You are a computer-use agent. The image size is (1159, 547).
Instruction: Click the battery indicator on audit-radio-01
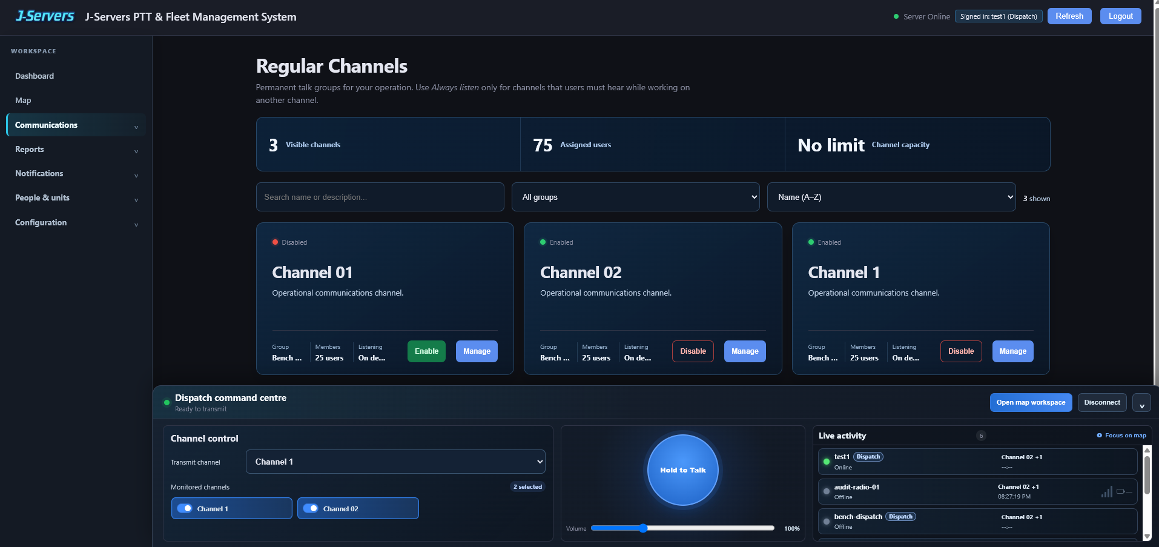tap(1124, 491)
